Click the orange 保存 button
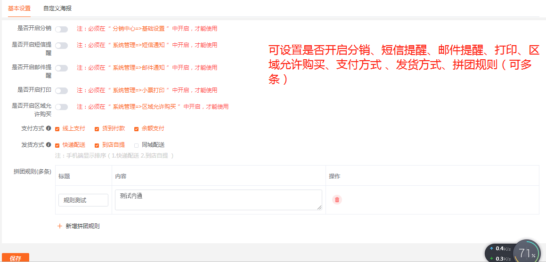546x262 pixels. 16,258
